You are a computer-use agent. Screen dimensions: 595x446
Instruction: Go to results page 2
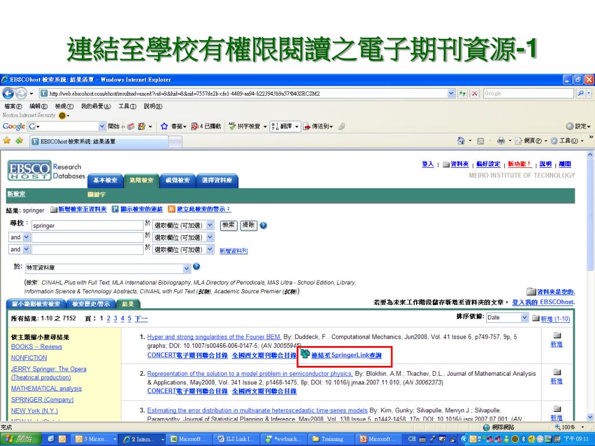(x=109, y=319)
